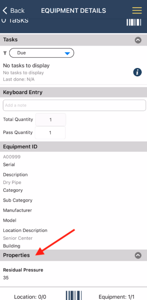The image size is (147, 300).
Task: Edit the Pass Quantity value
Action: [50, 132]
